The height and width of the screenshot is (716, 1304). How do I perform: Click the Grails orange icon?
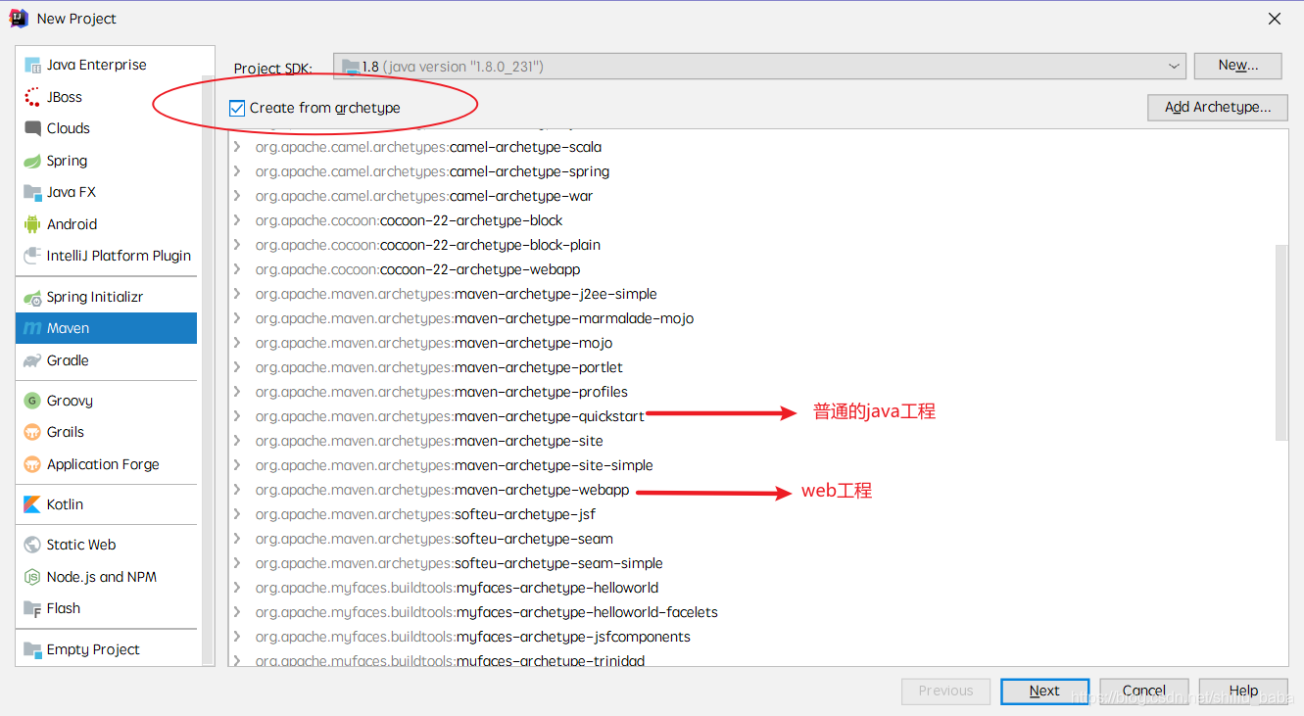click(32, 432)
